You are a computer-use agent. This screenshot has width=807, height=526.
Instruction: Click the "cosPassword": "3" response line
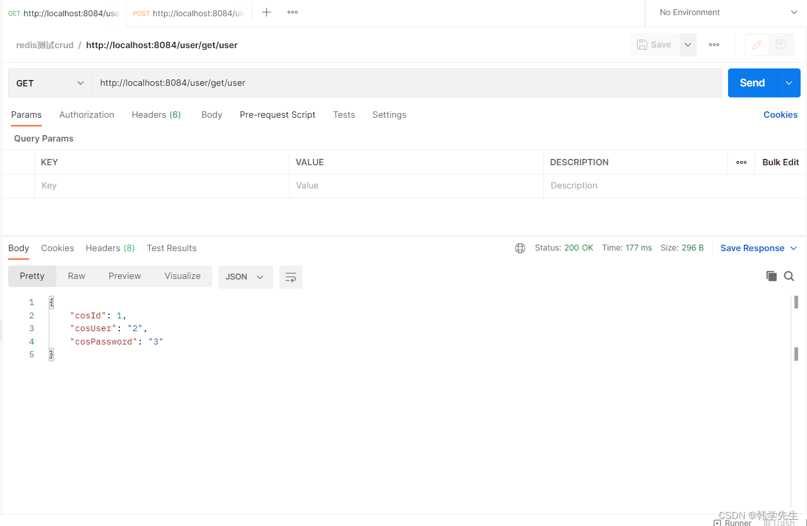click(117, 342)
